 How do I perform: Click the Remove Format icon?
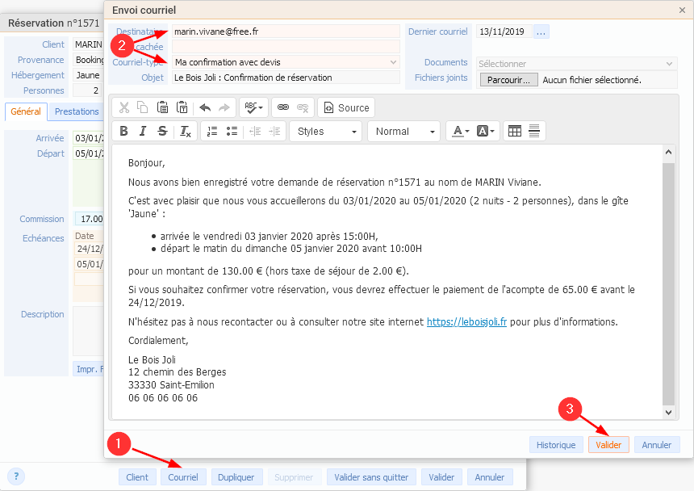(x=185, y=132)
